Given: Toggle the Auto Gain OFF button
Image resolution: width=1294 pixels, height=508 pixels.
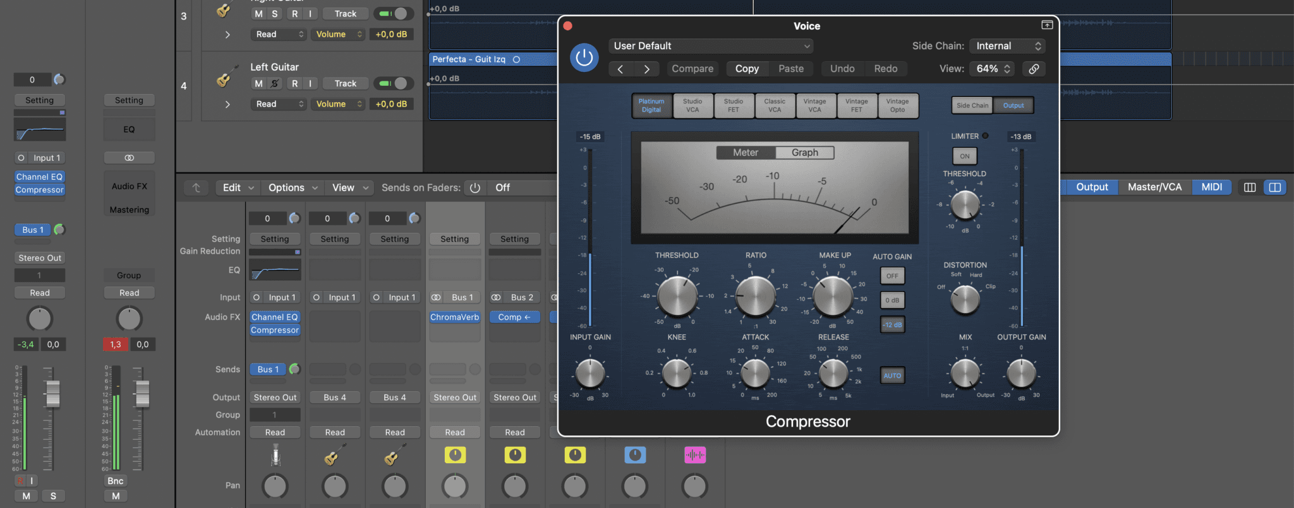Looking at the screenshot, I should point(892,276).
